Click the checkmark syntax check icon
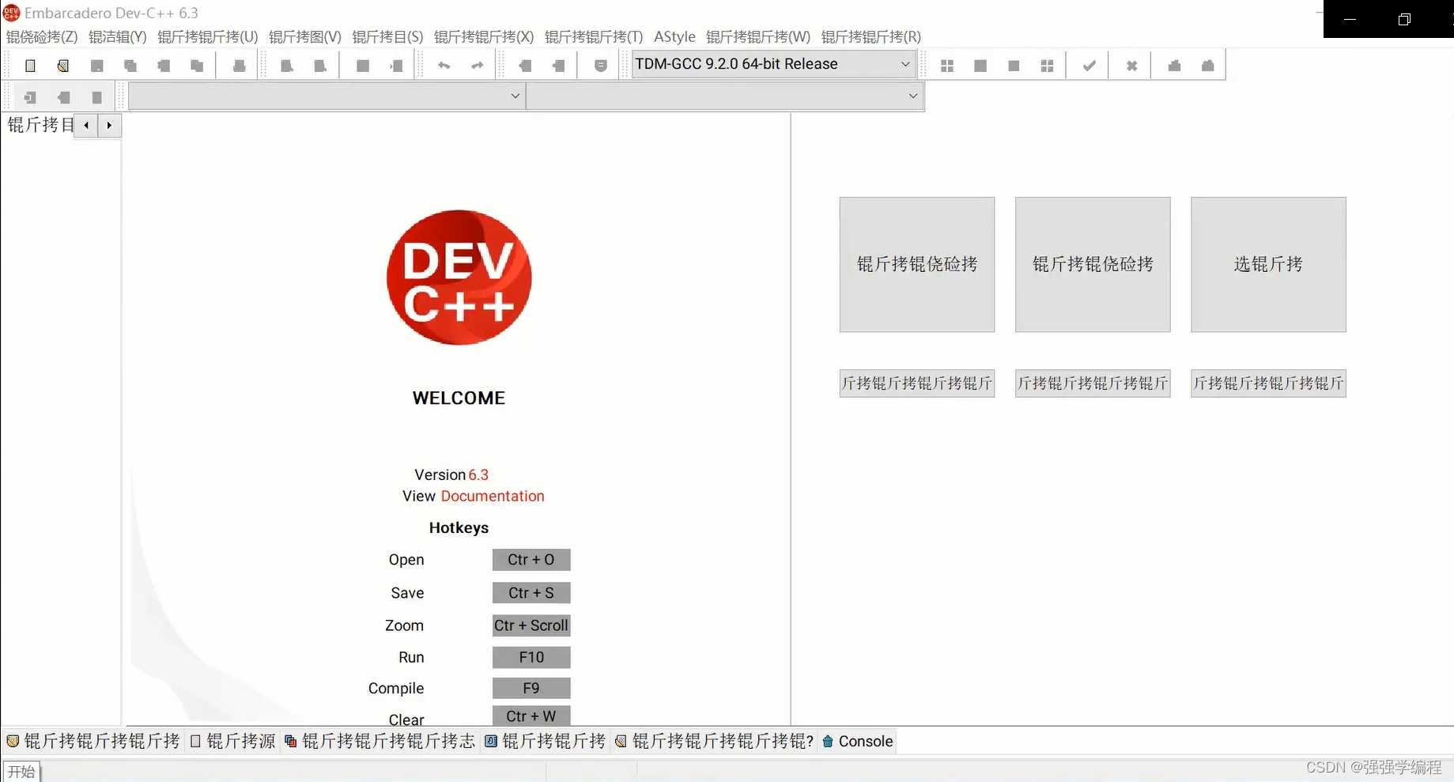This screenshot has height=782, width=1454. [x=1087, y=65]
